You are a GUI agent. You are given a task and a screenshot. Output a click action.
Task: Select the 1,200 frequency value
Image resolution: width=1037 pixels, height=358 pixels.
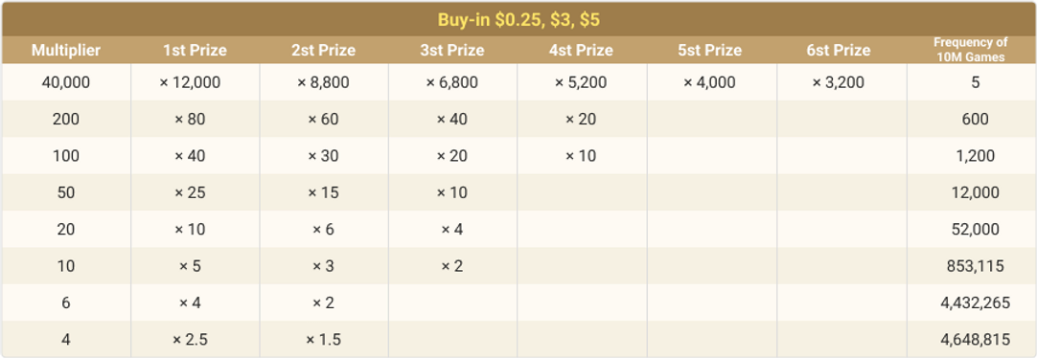tap(976, 156)
